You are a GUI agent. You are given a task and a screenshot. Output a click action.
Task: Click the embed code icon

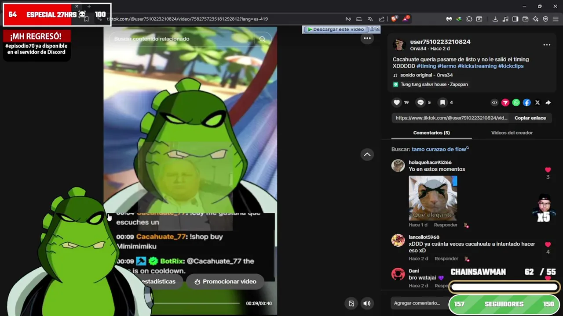click(494, 103)
